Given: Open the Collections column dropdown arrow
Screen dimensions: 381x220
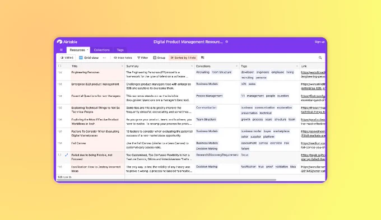Looking at the screenshot, I should 236,66.
